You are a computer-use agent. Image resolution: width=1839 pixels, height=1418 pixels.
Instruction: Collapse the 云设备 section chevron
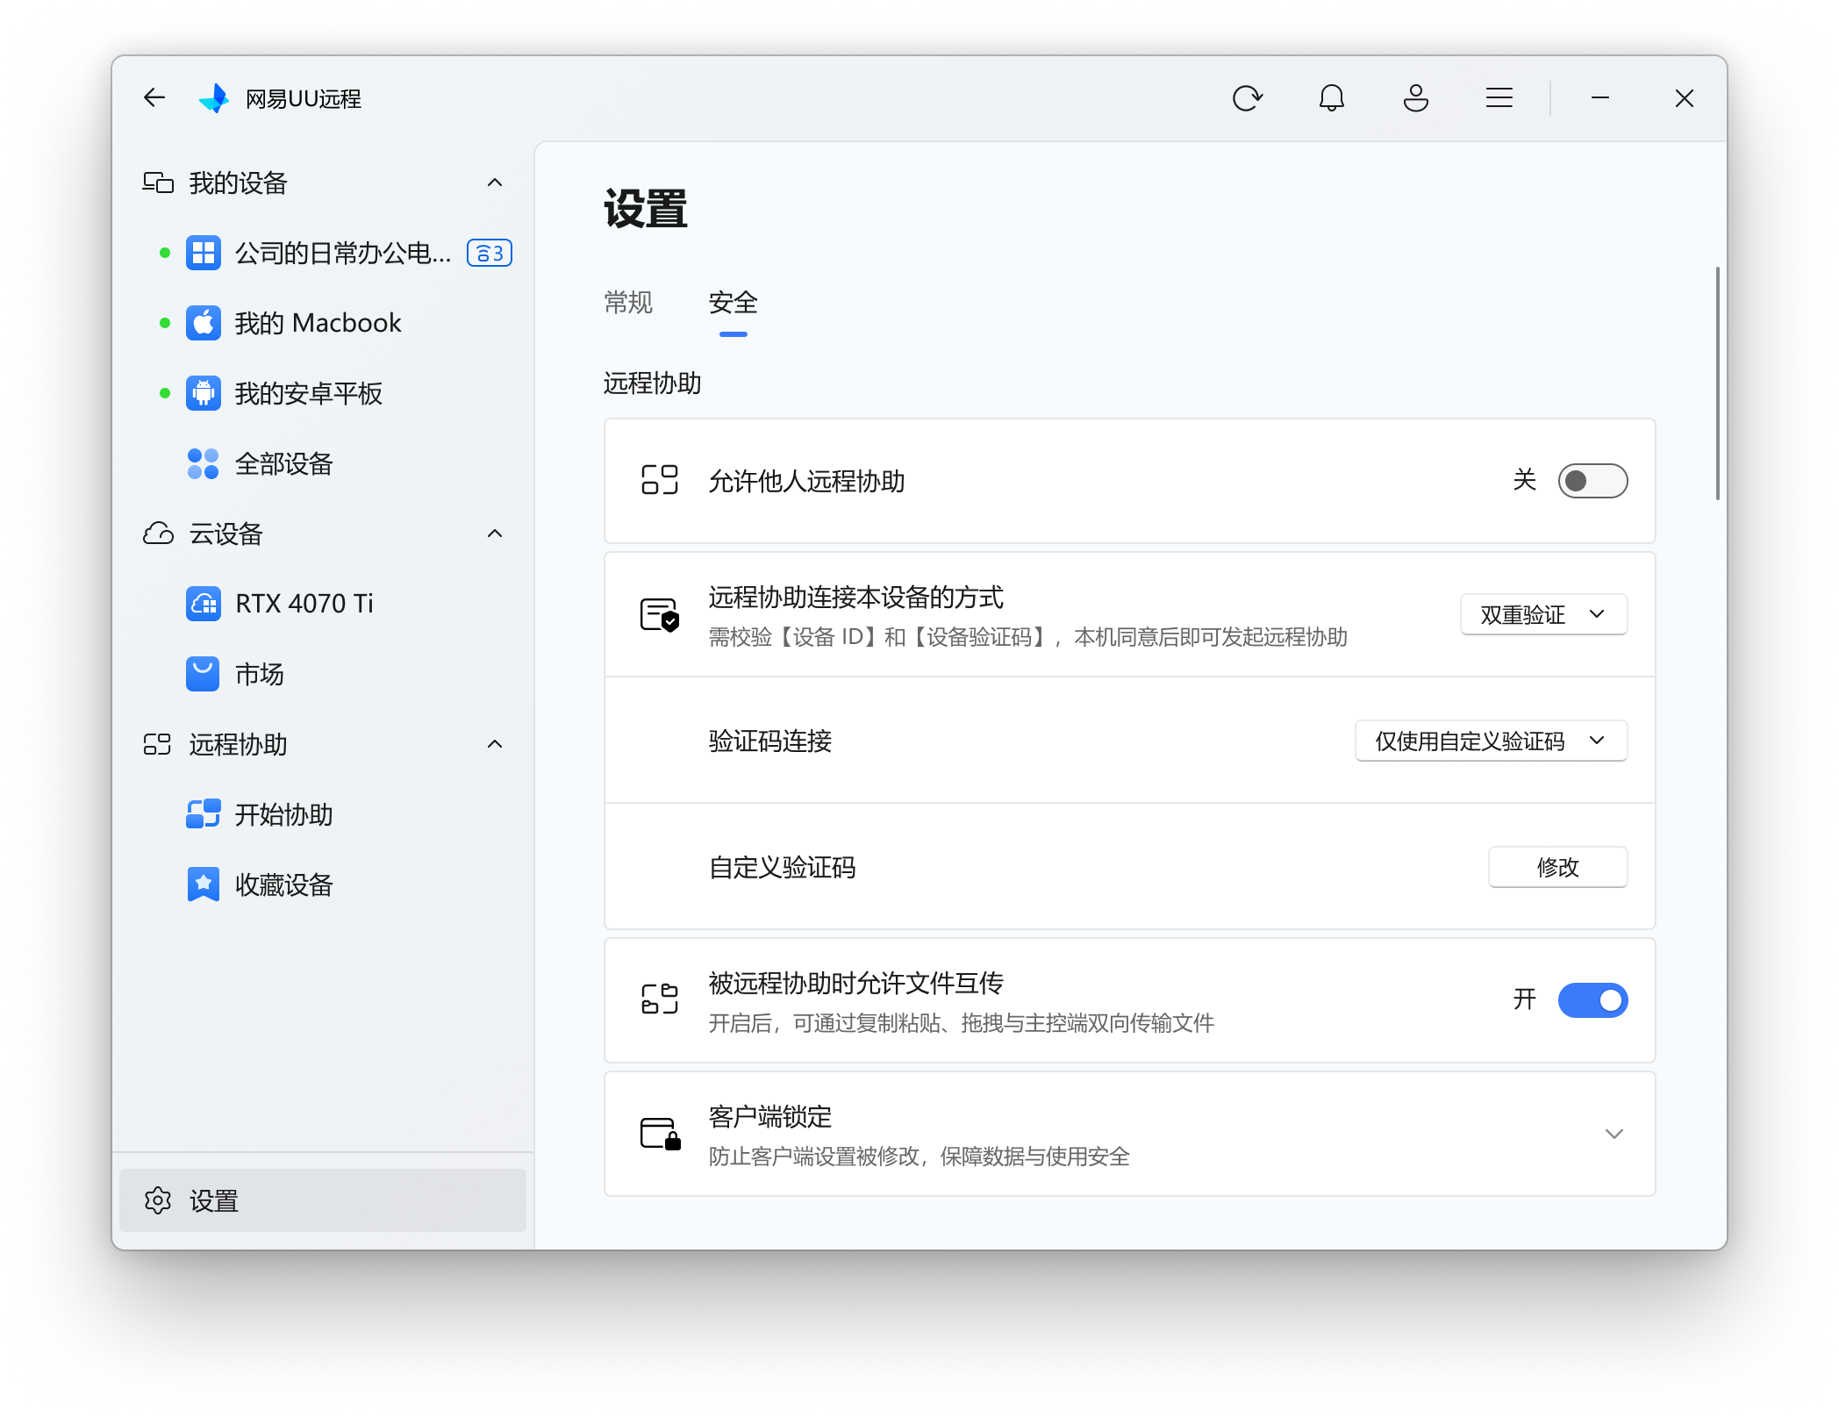(x=495, y=534)
